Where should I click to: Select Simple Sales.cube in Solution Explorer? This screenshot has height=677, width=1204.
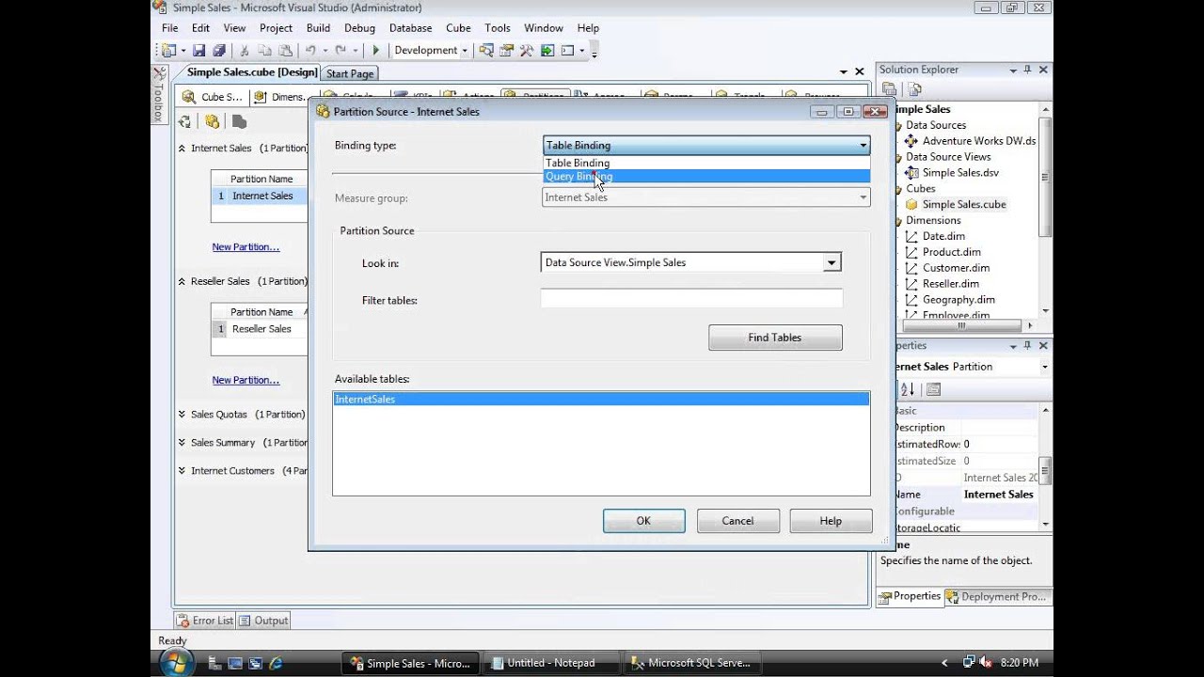[x=964, y=204]
